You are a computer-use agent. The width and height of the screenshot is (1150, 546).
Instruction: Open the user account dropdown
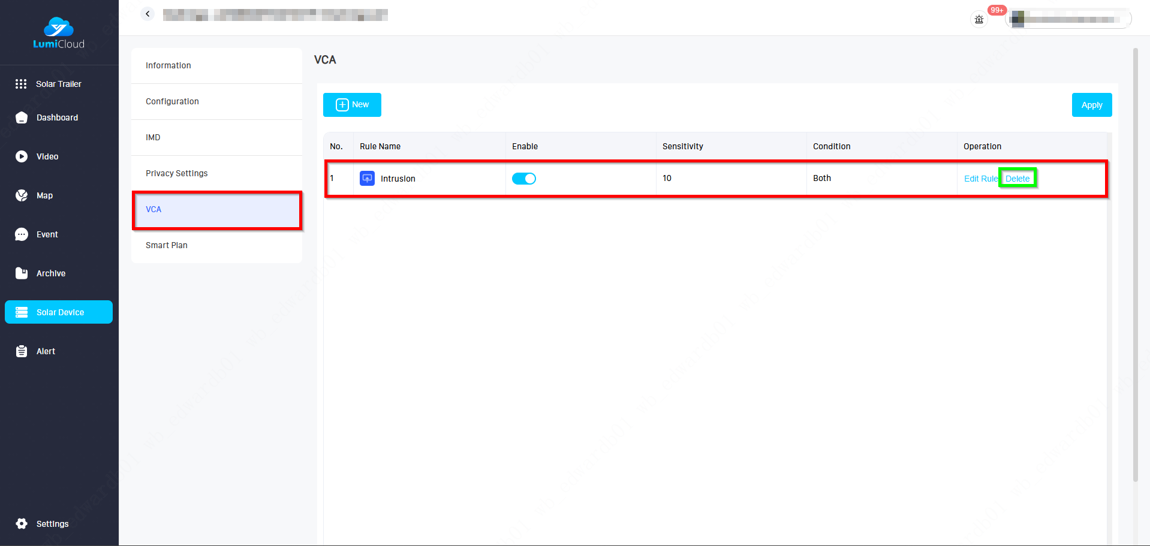click(1068, 19)
